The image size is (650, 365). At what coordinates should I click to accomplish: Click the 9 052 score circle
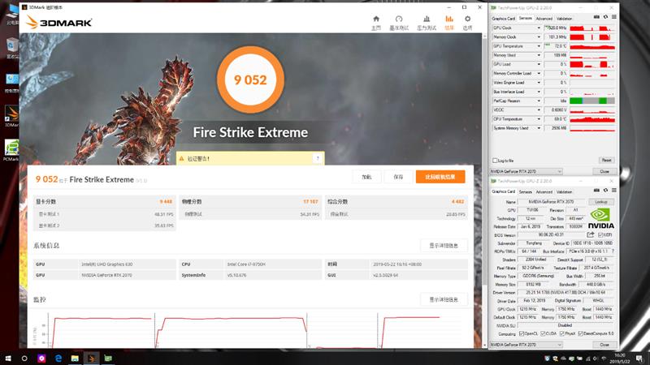[x=250, y=79]
